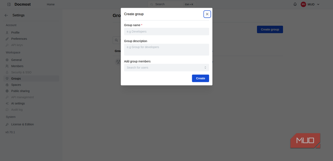Screen dimensions: 333x161
Task: Click the Spaces icon in the sidebar
Action: tap(7, 85)
